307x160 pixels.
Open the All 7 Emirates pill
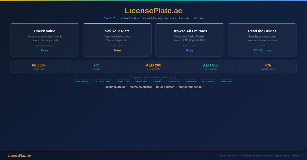[x=208, y=82]
